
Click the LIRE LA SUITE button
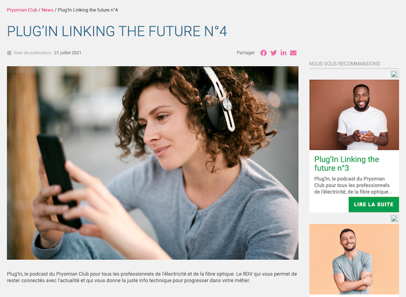[373, 204]
